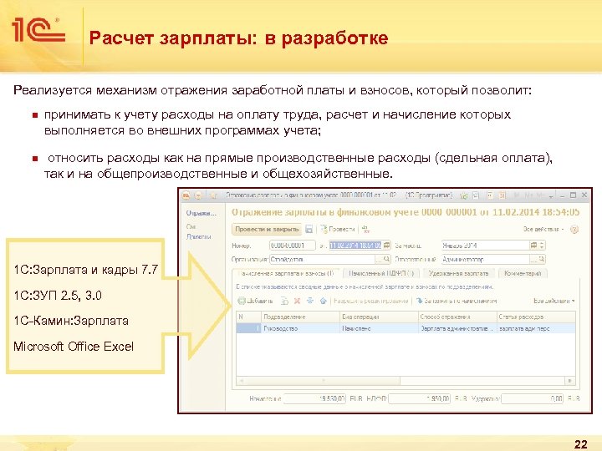The width and height of the screenshot is (602, 451).
Task: Click the Организация field
Action: [x=322, y=260]
